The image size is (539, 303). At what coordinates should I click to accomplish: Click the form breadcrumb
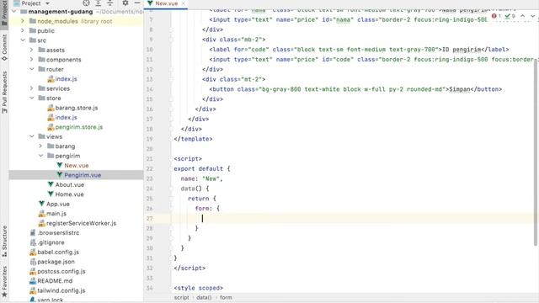tap(226, 297)
